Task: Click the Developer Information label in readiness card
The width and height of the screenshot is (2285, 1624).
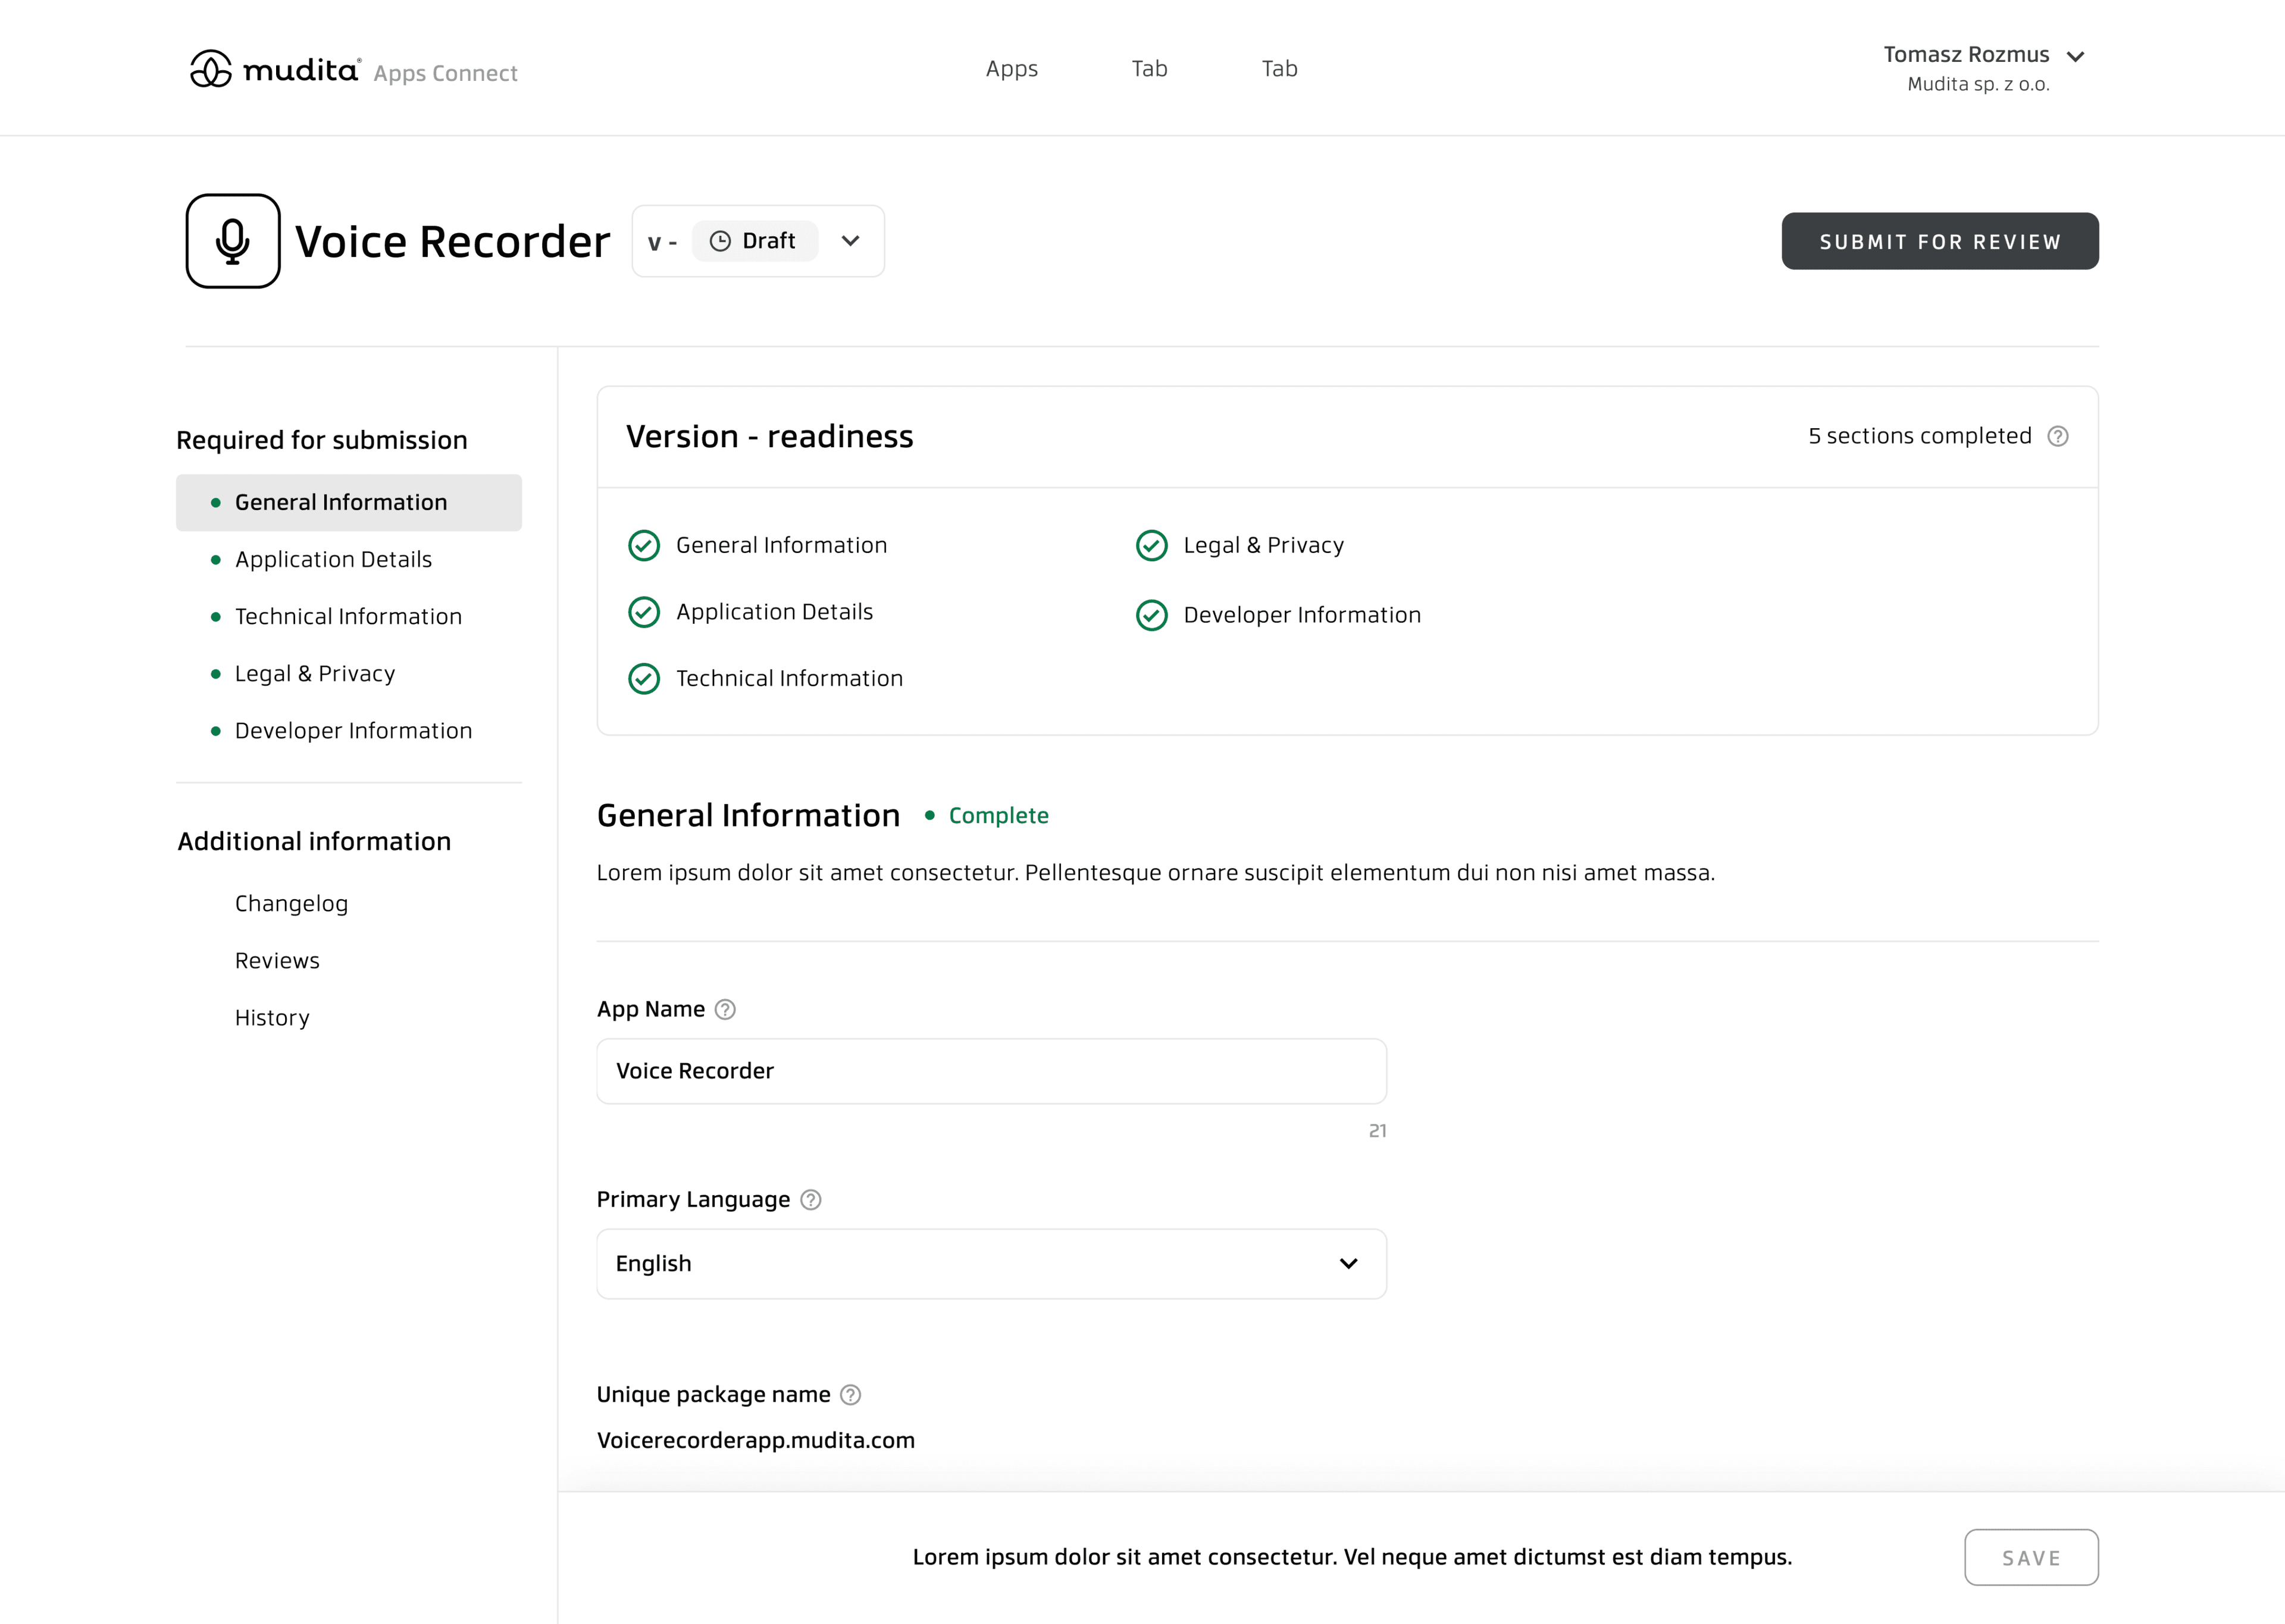Action: pos(1301,615)
